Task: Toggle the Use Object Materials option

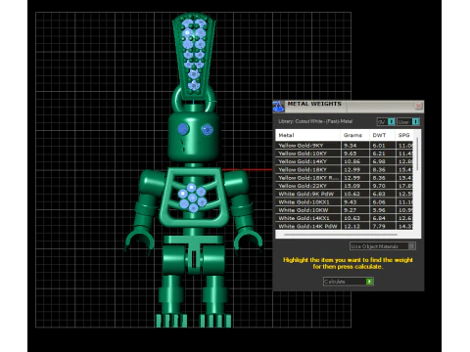Action: pyautogui.click(x=382, y=246)
